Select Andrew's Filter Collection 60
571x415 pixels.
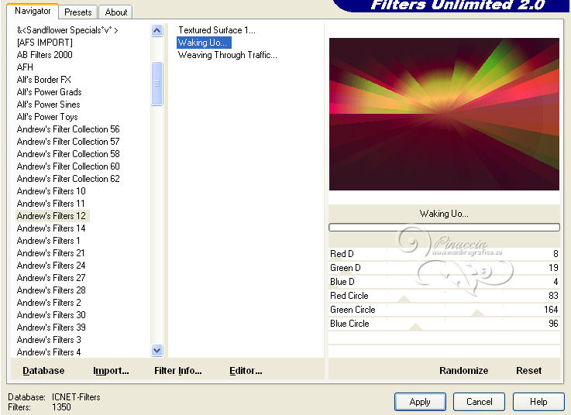[68, 166]
